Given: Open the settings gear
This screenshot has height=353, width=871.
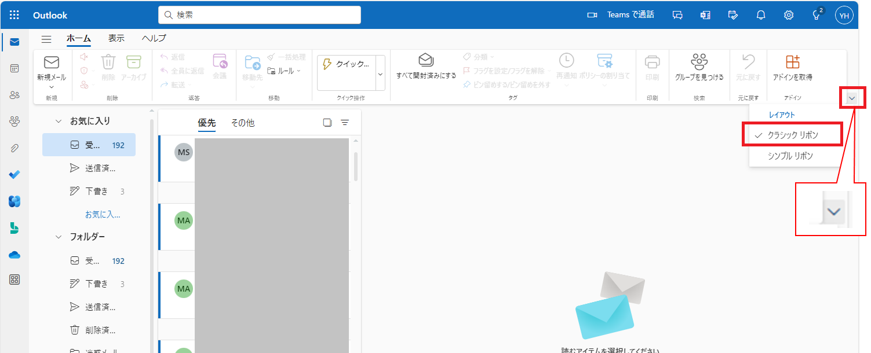Looking at the screenshot, I should (x=789, y=15).
